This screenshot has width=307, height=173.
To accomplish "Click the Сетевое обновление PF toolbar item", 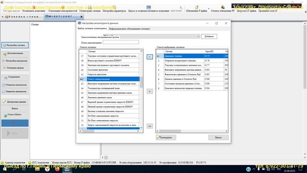I will [223, 9].
